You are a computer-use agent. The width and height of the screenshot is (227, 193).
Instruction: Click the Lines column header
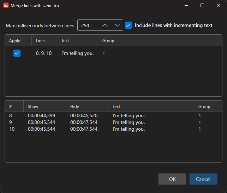click(41, 41)
